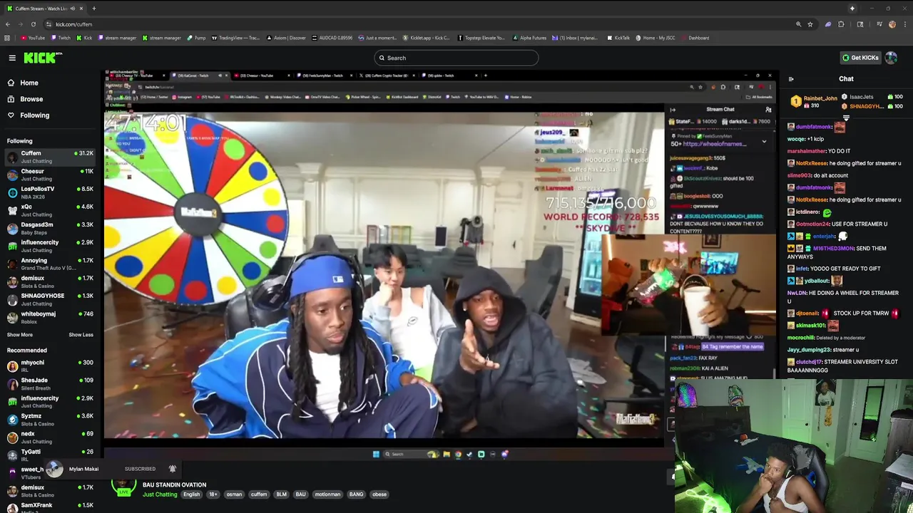Click the address bar kick.com/cuffem
913x513 pixels.
coord(74,24)
